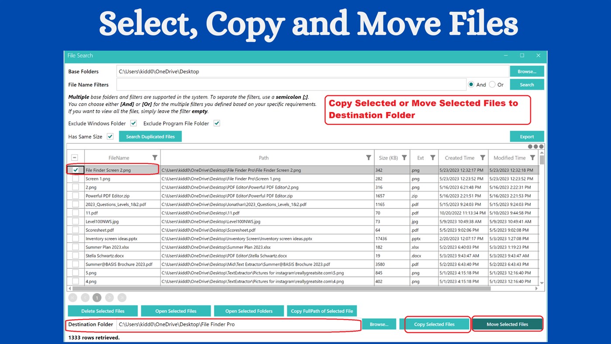
Task: Disable the Exclude Program File Folder option
Action: click(x=217, y=123)
